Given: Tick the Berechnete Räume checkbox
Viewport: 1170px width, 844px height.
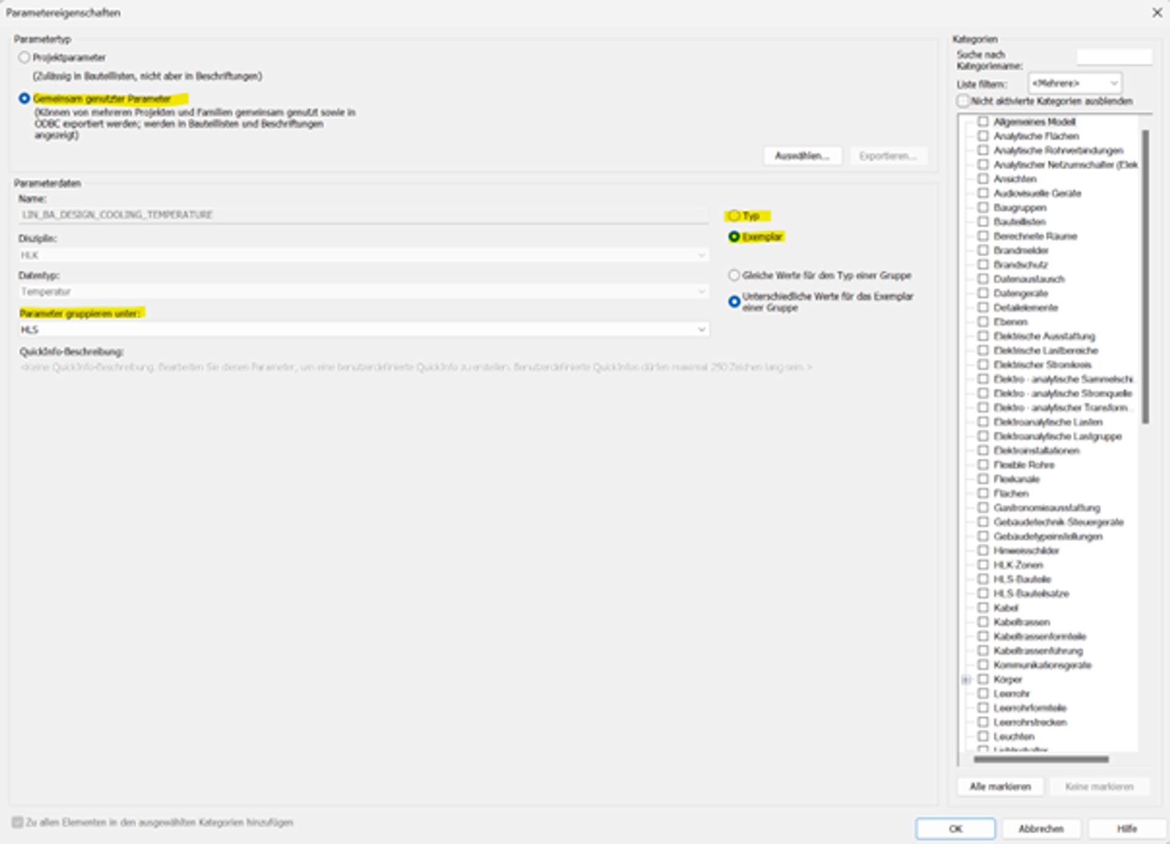Looking at the screenshot, I should coord(983,236).
